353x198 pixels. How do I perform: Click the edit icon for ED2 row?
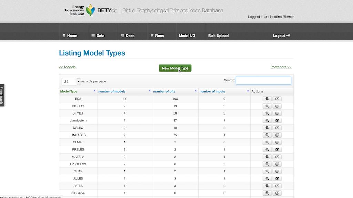tap(277, 99)
